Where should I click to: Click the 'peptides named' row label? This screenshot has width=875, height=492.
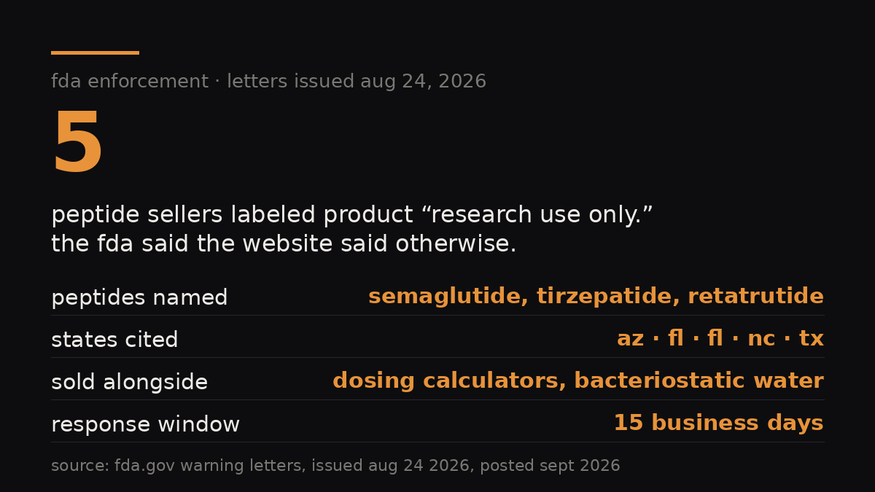(139, 298)
